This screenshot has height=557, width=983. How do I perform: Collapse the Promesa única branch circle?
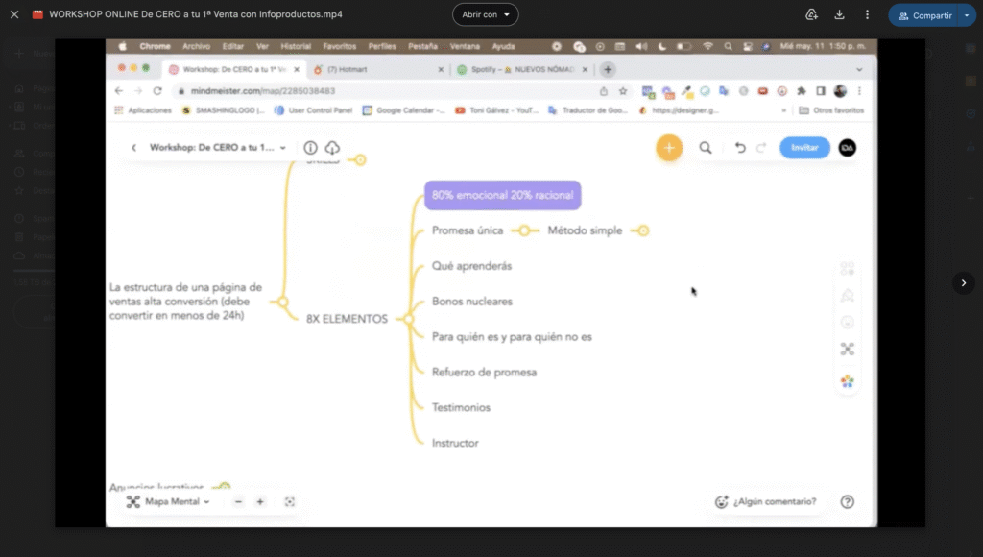tap(524, 230)
